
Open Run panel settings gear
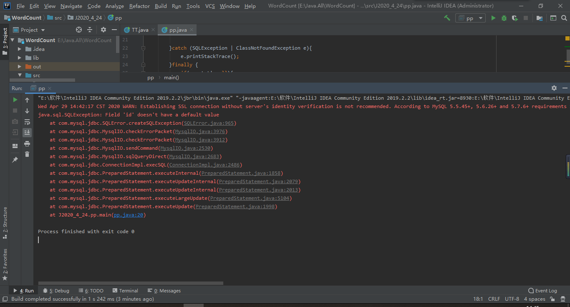pos(554,88)
